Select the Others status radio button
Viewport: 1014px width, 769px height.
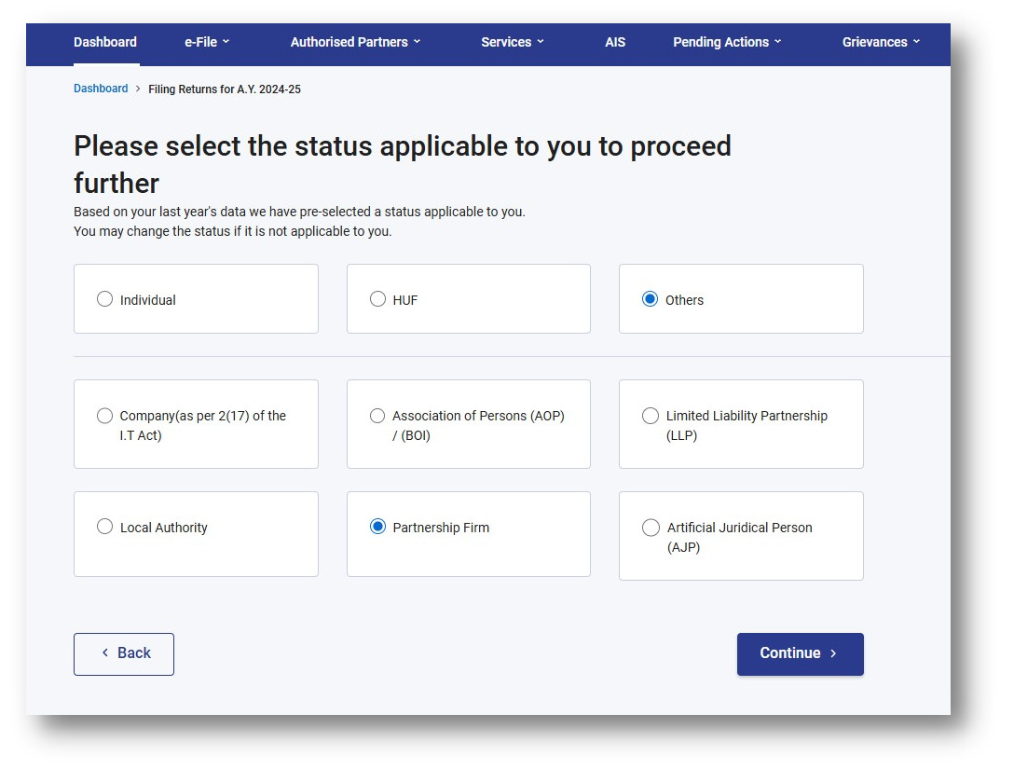coord(650,298)
